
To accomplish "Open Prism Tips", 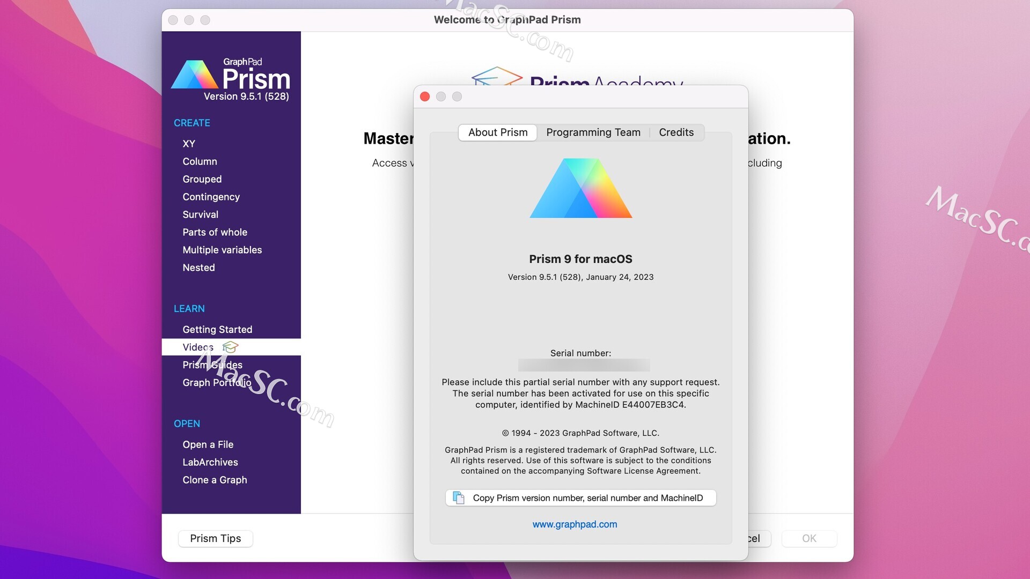I will tap(215, 538).
